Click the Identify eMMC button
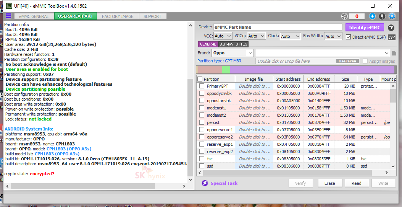This screenshot has width=402, height=207. [364, 28]
